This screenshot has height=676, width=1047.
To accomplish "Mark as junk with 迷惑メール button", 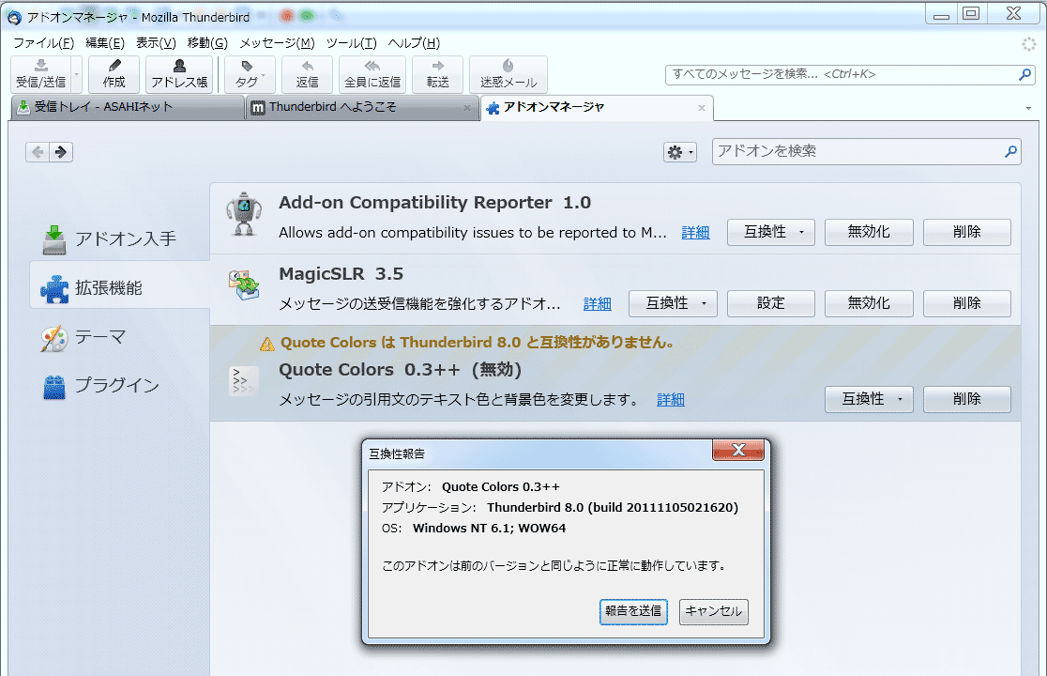I will click(508, 74).
